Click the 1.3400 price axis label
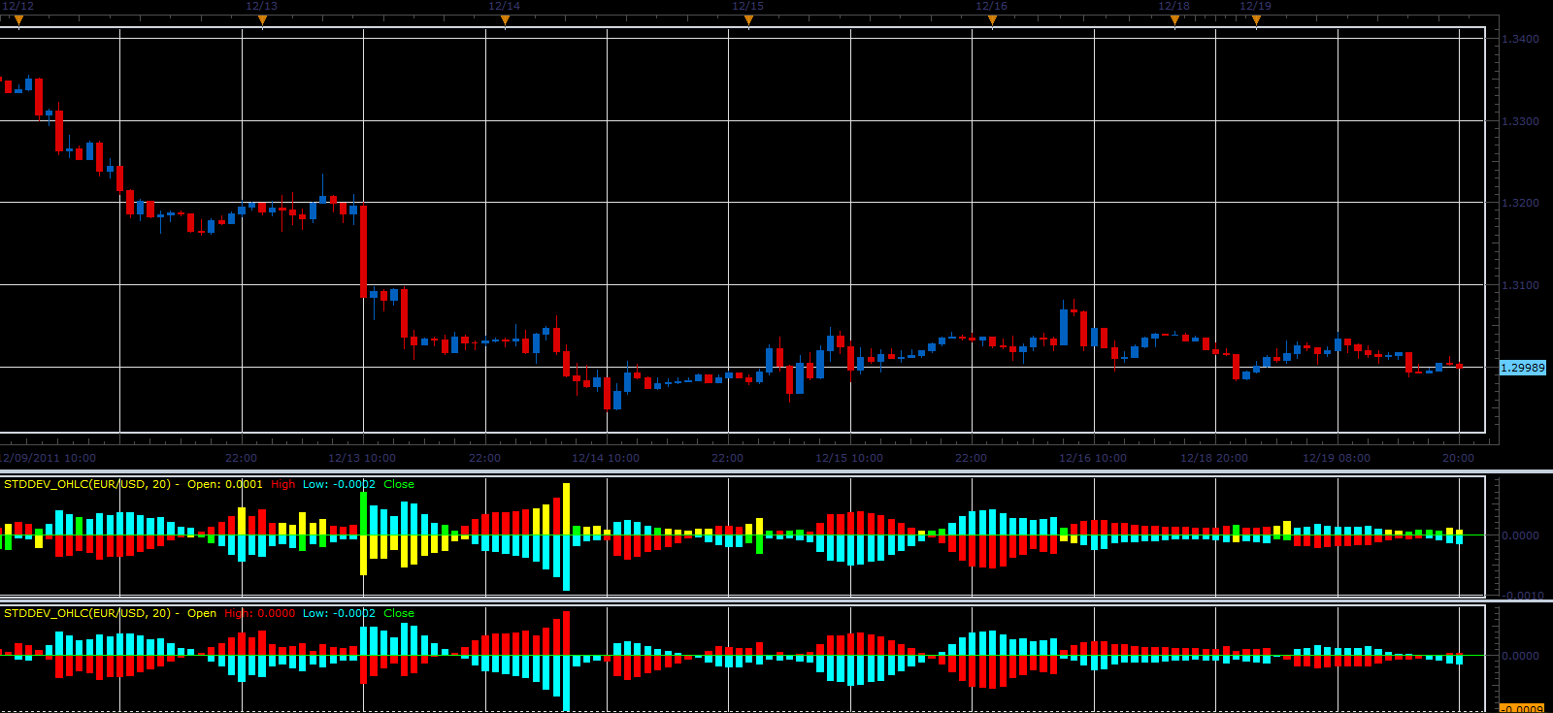The height and width of the screenshot is (713, 1553). (x=1520, y=39)
